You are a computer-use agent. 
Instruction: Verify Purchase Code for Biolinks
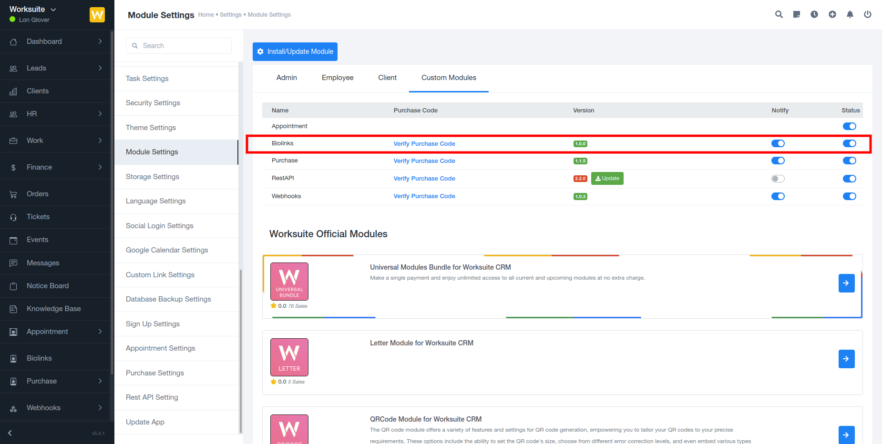point(424,143)
